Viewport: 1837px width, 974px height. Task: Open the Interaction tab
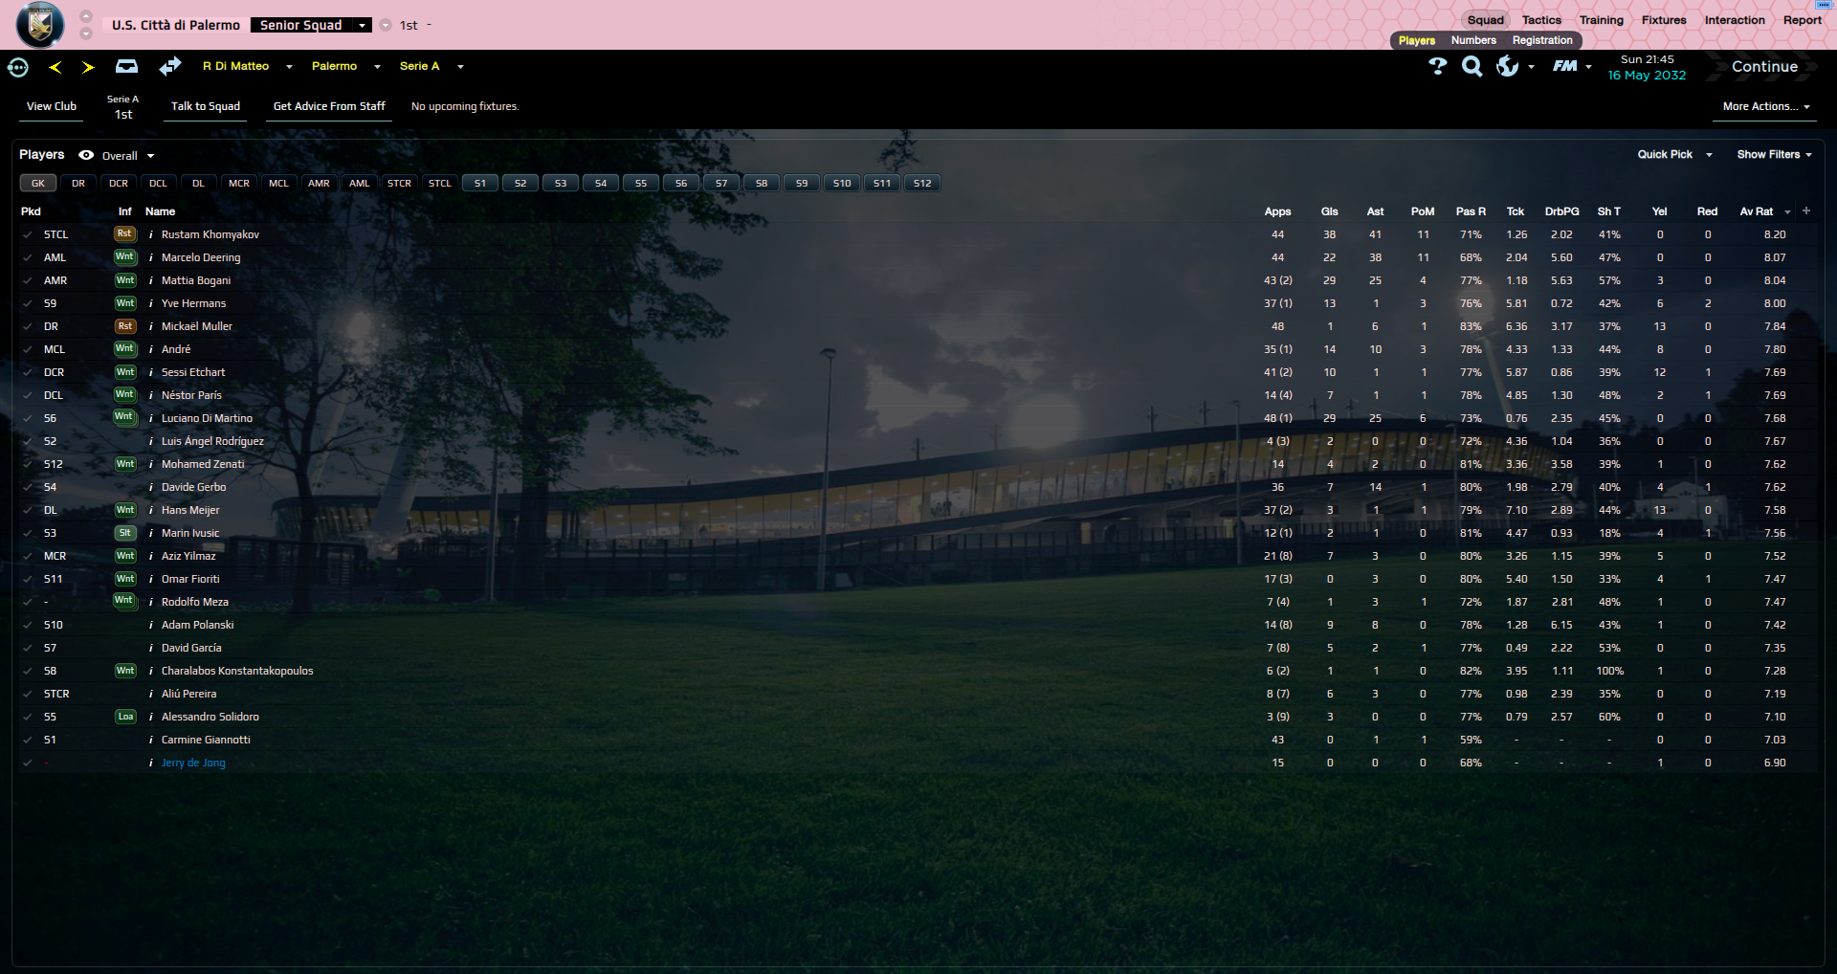[x=1735, y=20]
